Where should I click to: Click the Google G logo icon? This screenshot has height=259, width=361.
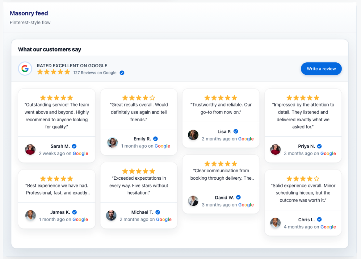(x=25, y=69)
